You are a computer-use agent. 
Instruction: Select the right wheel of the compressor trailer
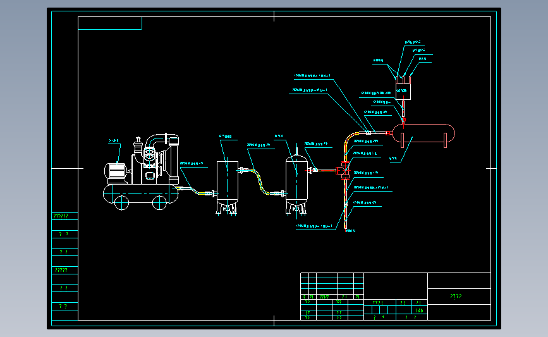(159, 203)
